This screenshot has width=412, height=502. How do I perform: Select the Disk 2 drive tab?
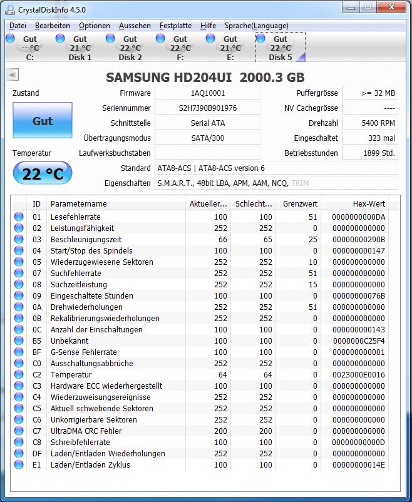tap(130, 48)
